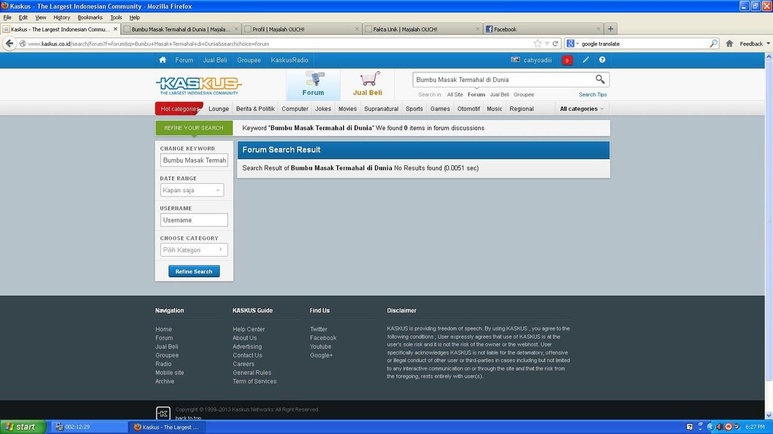Open the Supranatural category

(x=381, y=108)
